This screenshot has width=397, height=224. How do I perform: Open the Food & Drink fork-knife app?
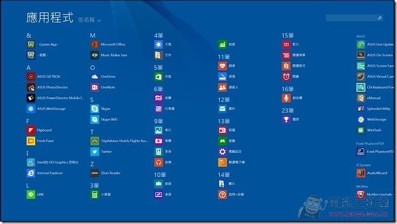(163, 152)
